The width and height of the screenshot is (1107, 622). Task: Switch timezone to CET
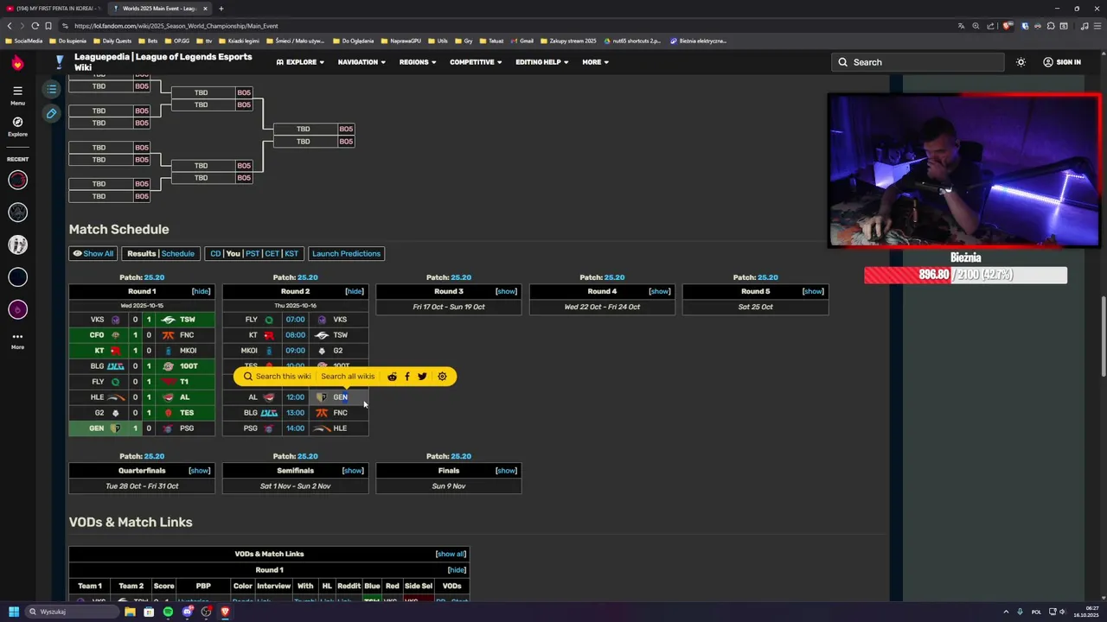(x=272, y=254)
